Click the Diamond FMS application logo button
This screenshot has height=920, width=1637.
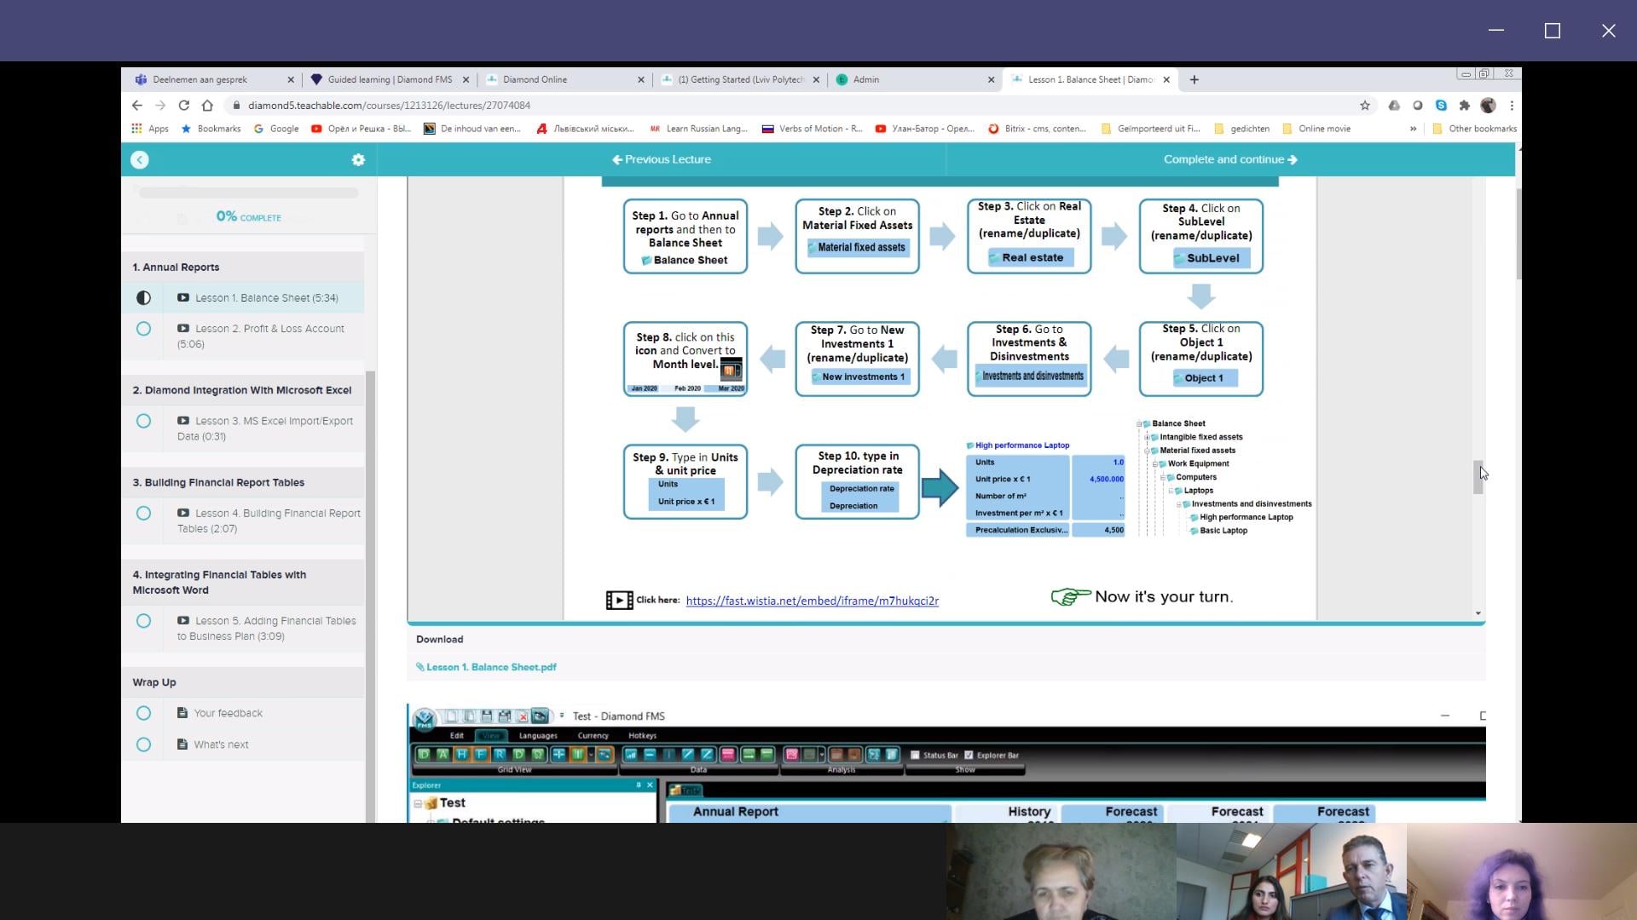click(424, 720)
